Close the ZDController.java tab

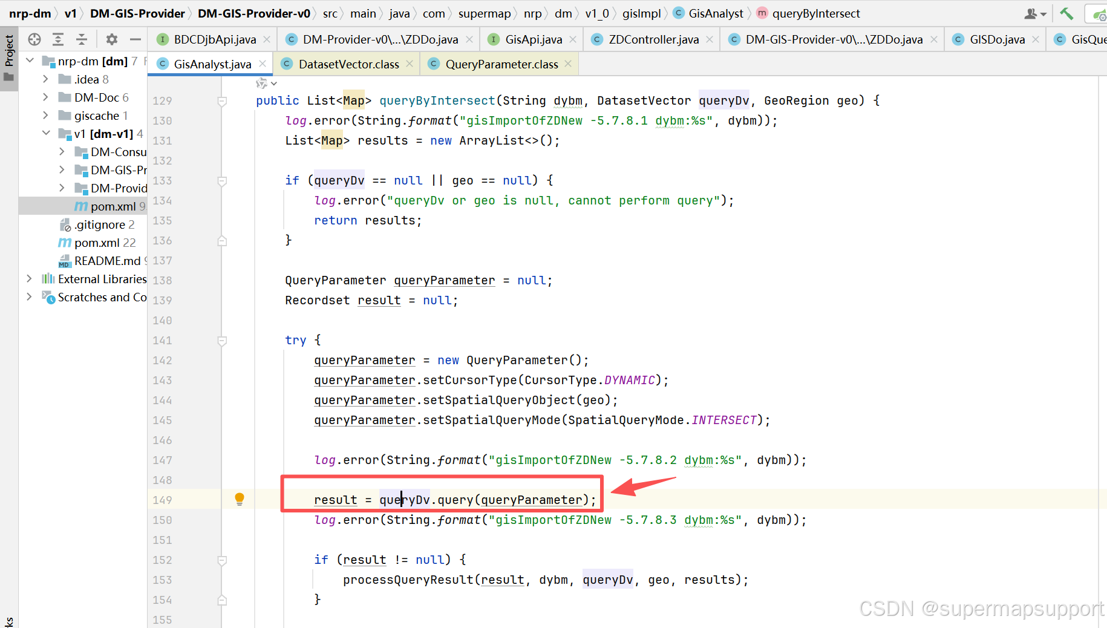click(710, 39)
